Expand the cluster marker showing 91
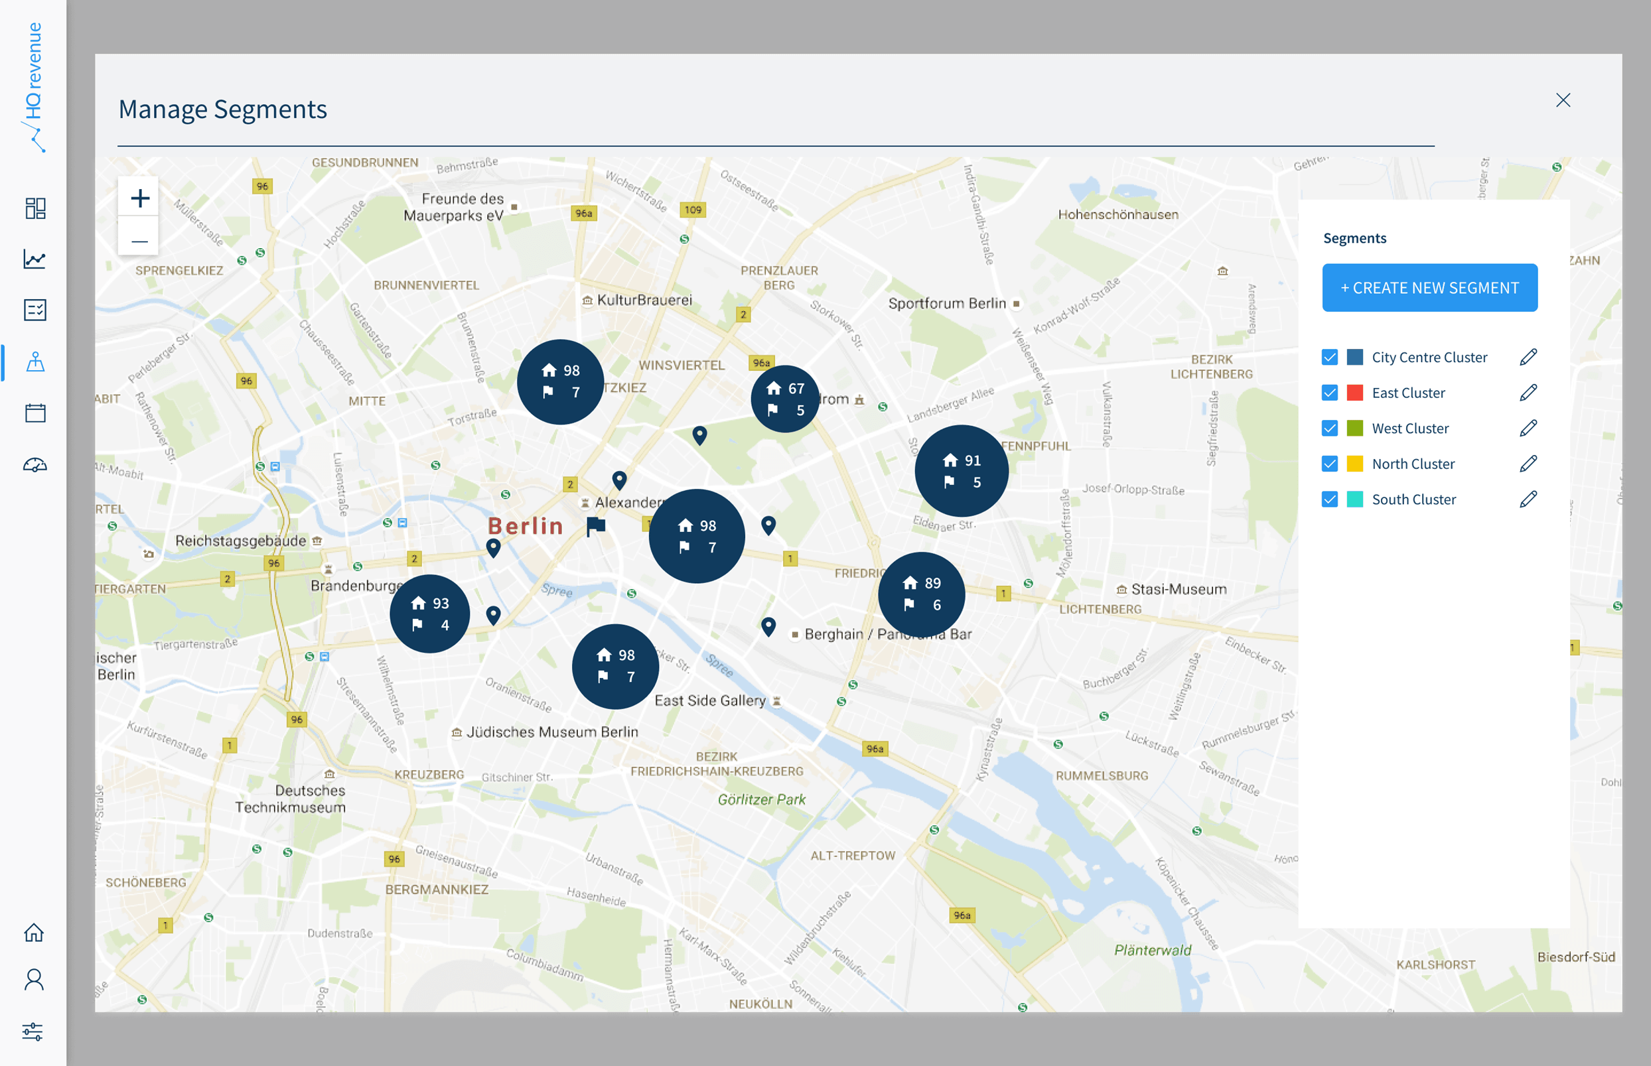1651x1066 pixels. (961, 472)
